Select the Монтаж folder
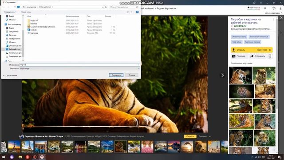 [x=34, y=24]
